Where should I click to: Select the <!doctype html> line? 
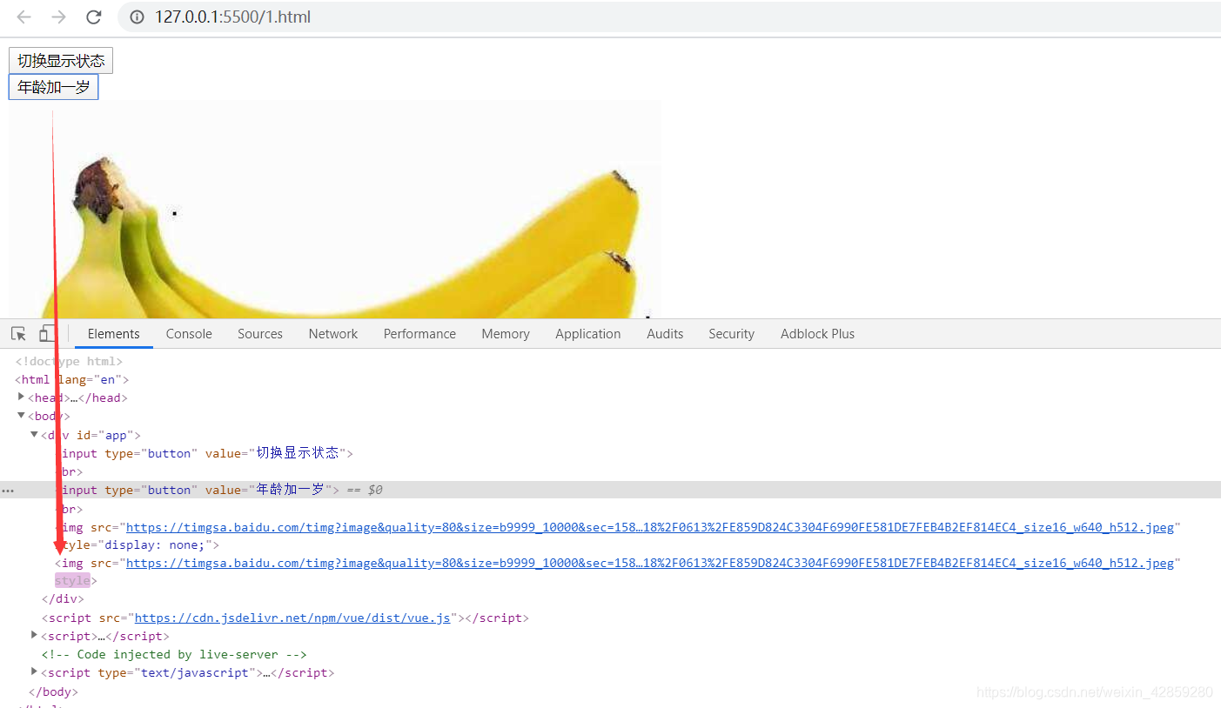69,361
